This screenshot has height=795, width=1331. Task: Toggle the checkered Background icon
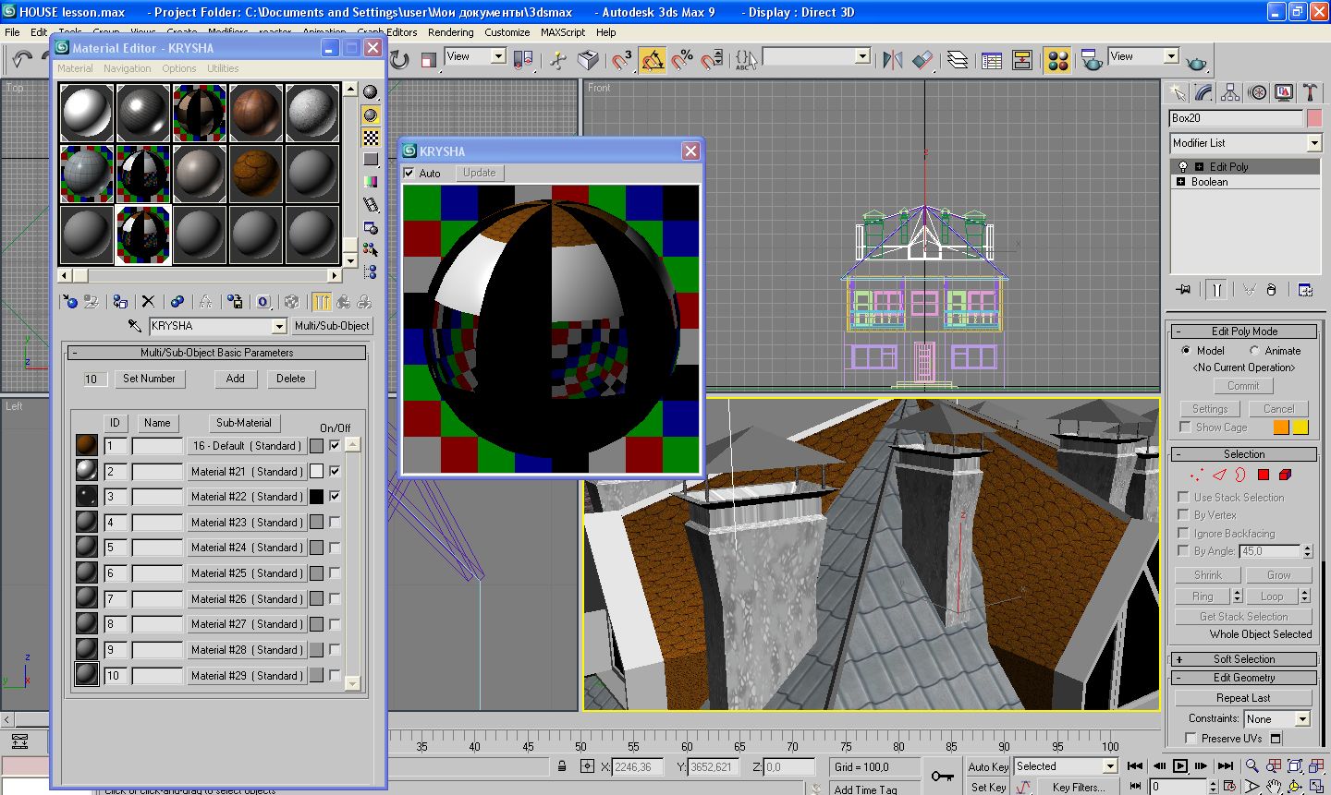[371, 137]
